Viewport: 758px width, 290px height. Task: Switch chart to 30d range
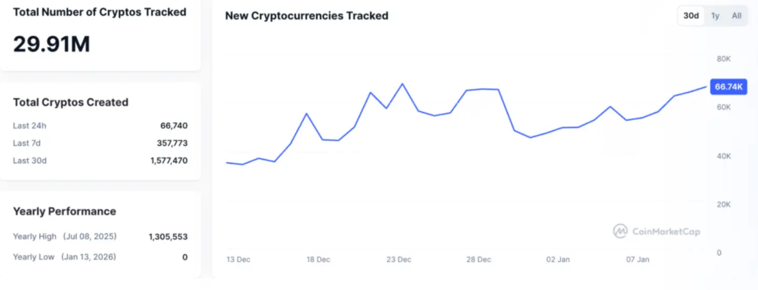(x=691, y=16)
